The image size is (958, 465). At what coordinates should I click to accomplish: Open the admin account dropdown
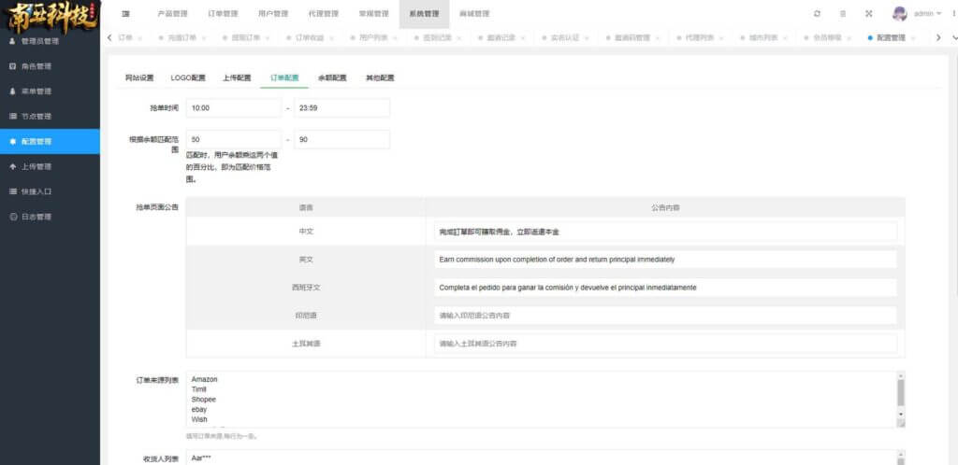coord(927,13)
